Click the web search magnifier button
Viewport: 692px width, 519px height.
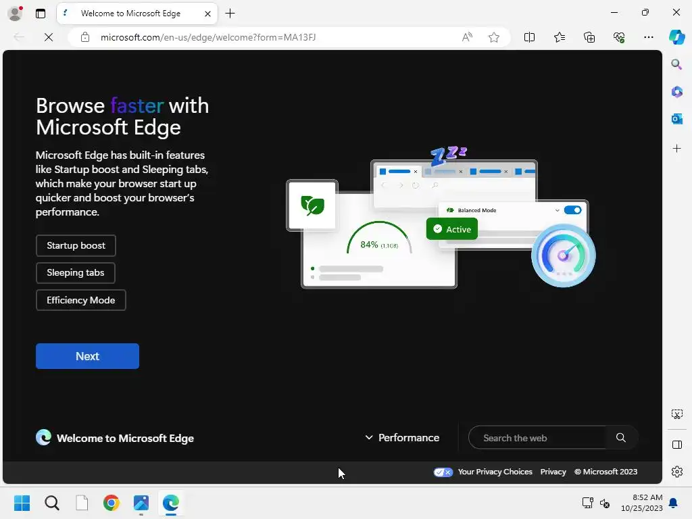[621, 438]
